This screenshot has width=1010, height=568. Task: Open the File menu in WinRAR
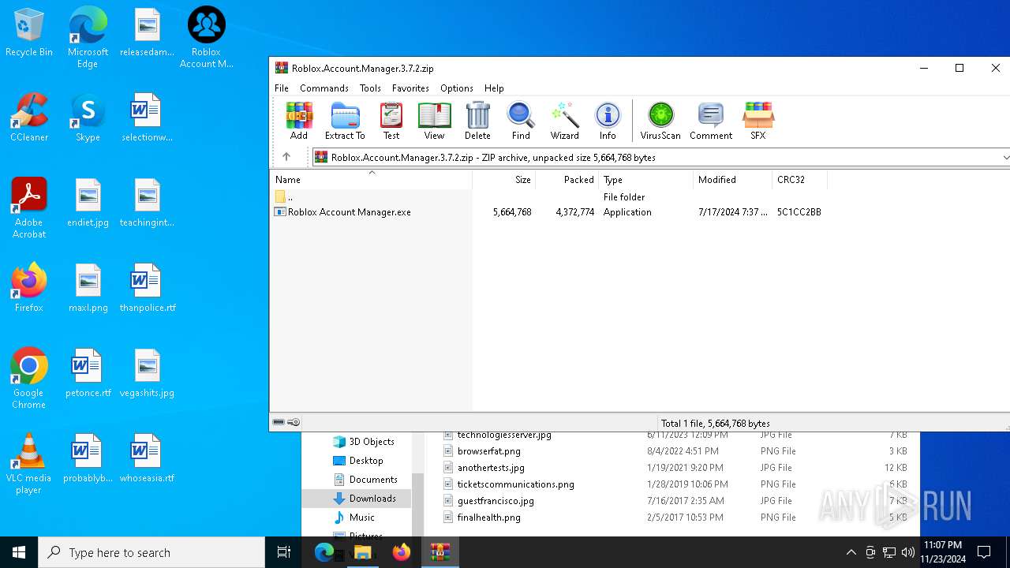(282, 88)
